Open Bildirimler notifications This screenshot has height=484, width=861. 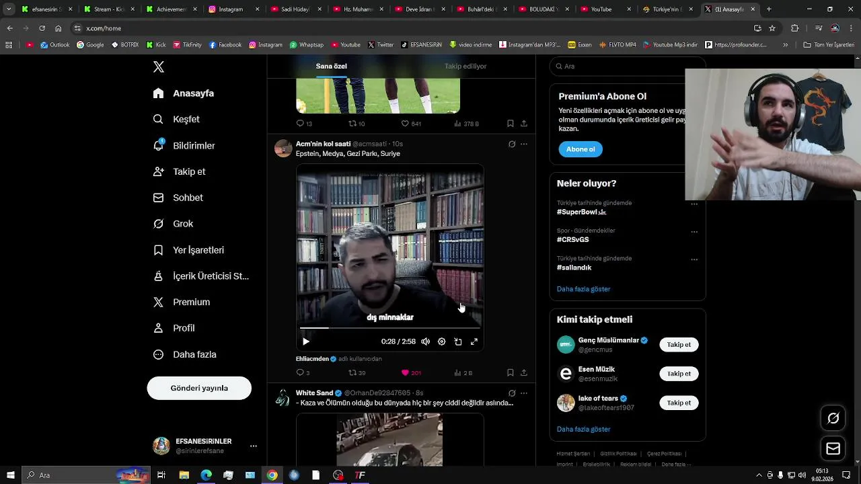[x=184, y=145]
